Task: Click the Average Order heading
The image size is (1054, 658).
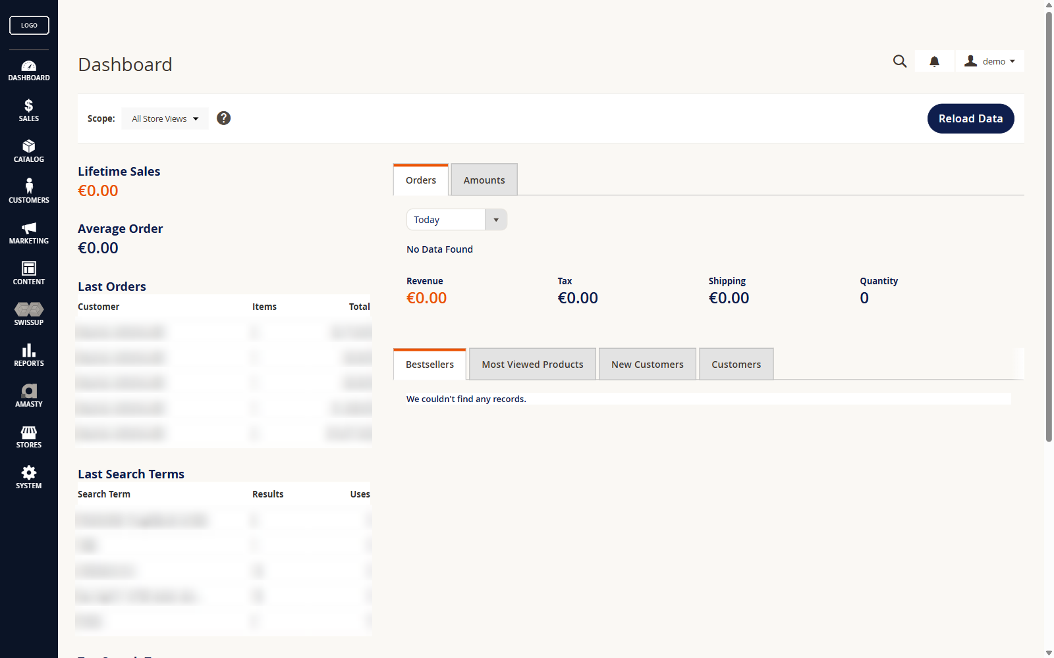Action: [x=121, y=228]
